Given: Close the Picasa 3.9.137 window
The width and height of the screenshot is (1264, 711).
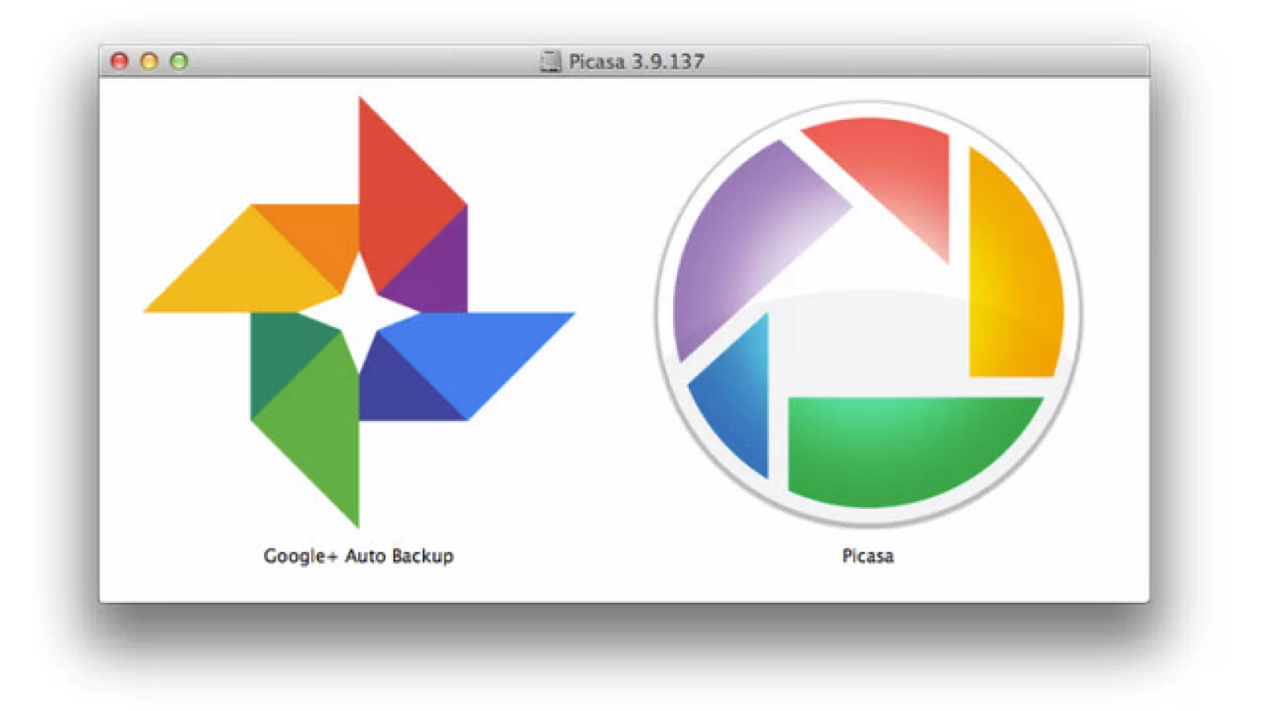Looking at the screenshot, I should click(x=119, y=62).
